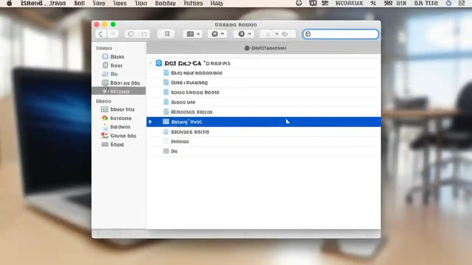
Task: Select the icon view in the view switcher
Action: [x=131, y=34]
